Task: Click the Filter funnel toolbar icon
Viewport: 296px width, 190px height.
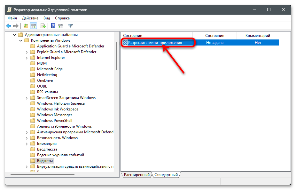Action: (70, 26)
